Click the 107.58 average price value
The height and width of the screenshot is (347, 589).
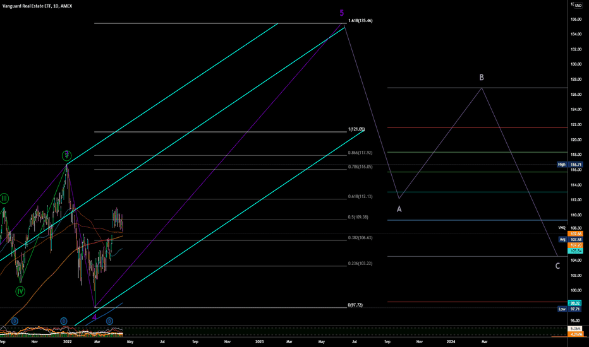pos(576,239)
